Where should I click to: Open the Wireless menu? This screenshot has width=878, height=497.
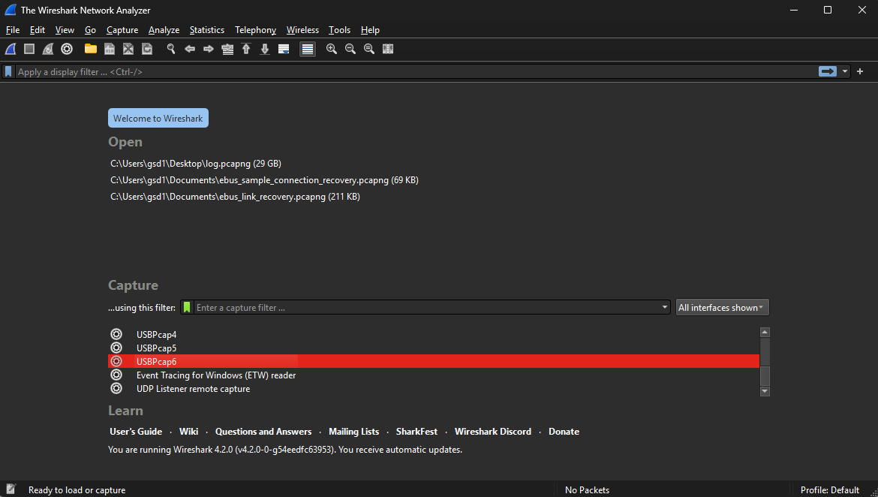[302, 30]
